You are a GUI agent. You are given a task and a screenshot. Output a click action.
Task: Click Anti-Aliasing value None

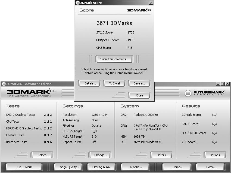95,120
